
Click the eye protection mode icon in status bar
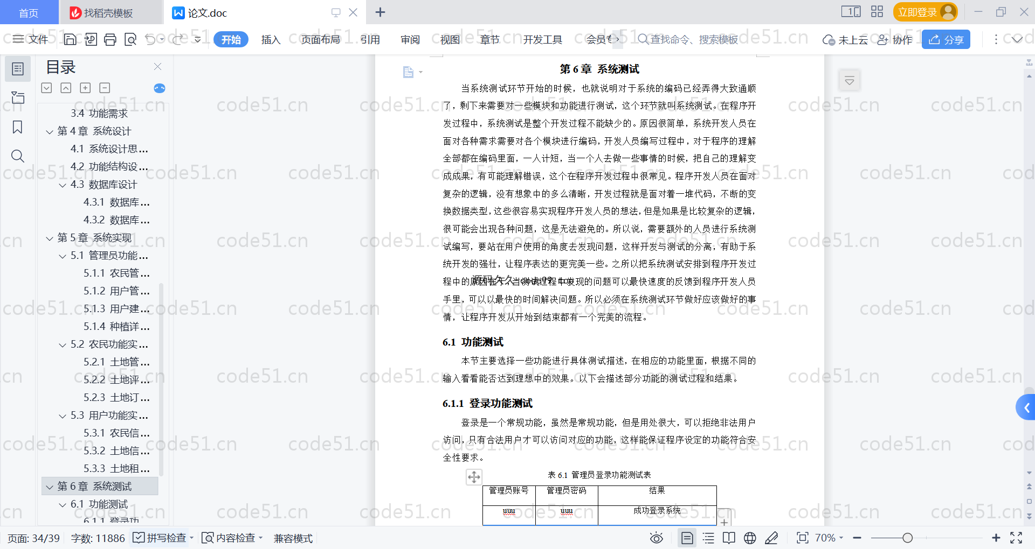657,538
